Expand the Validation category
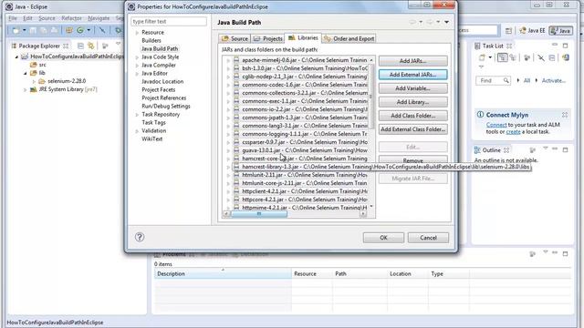This screenshot has width=584, height=328. [137, 131]
